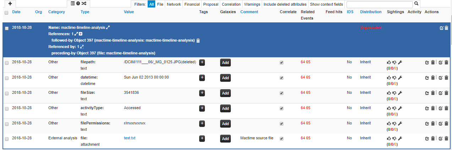Delete the mactime-timeline-analysis object
The width and height of the screenshot is (452, 150).
click(x=446, y=28)
